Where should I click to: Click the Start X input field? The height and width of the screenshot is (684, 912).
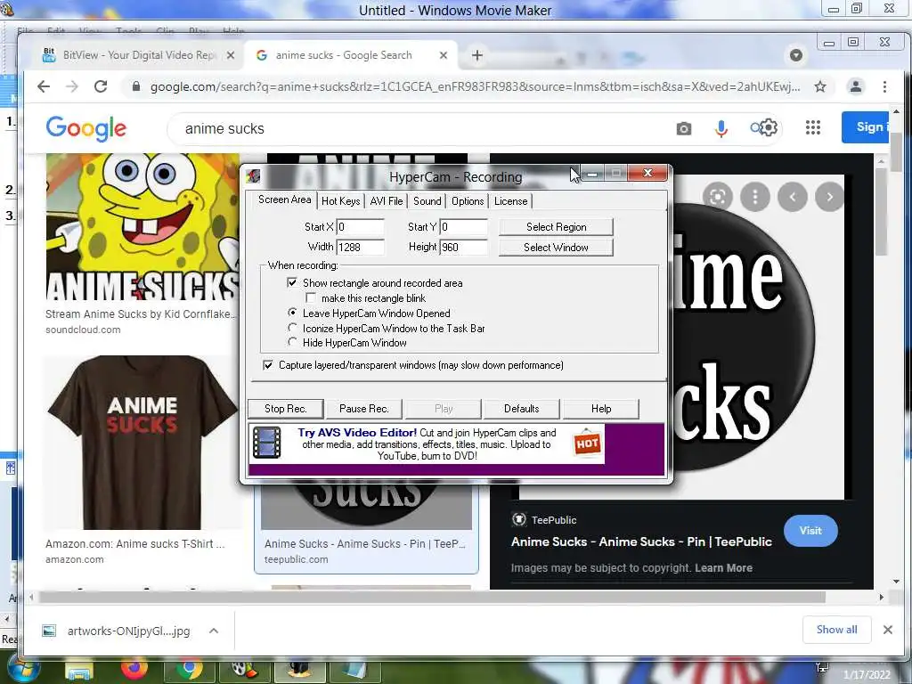pos(360,227)
